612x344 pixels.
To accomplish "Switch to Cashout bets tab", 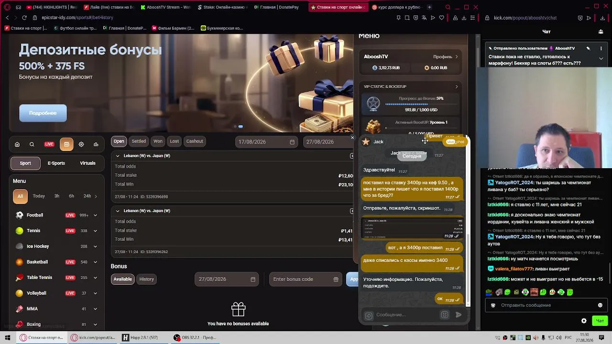I will click(x=195, y=141).
